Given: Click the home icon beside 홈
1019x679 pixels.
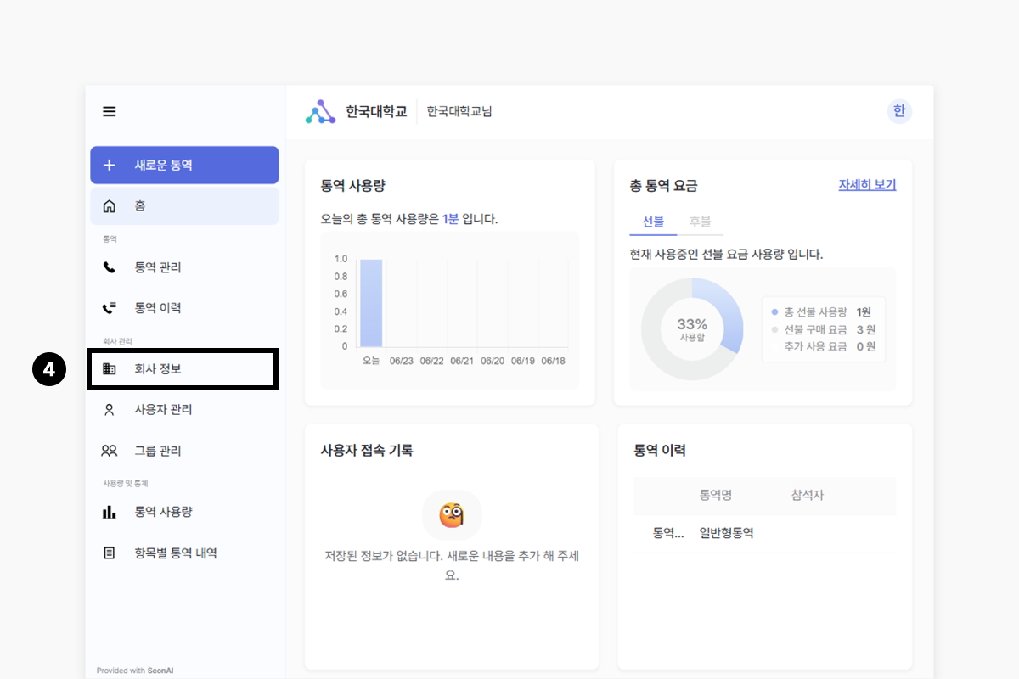Looking at the screenshot, I should 109,205.
